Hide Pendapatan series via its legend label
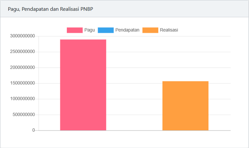249x148 pixels. point(127,30)
